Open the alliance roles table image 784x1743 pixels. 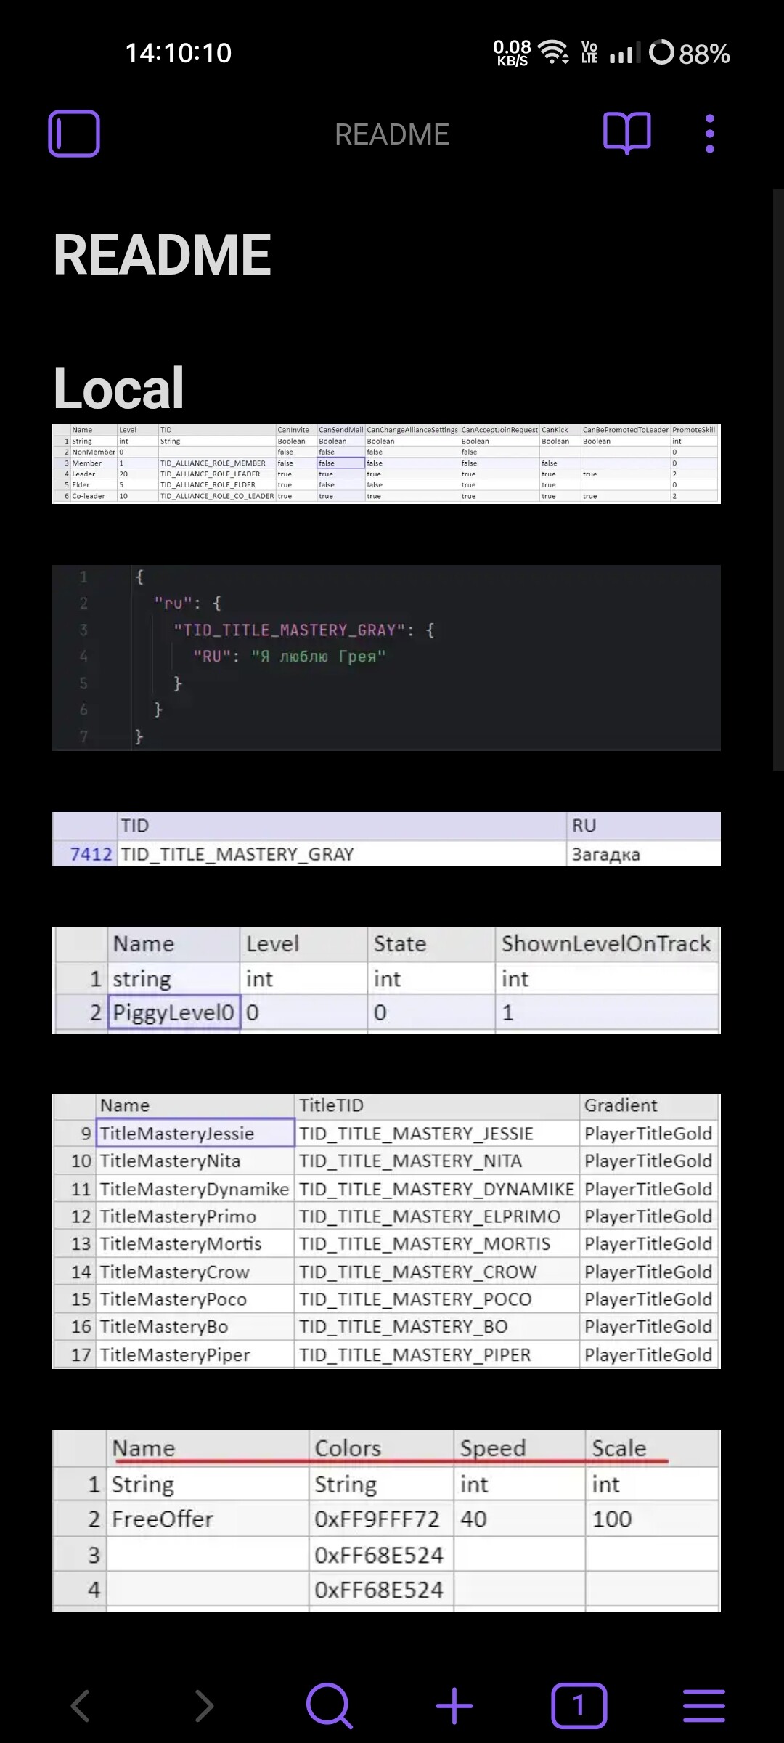click(x=386, y=463)
